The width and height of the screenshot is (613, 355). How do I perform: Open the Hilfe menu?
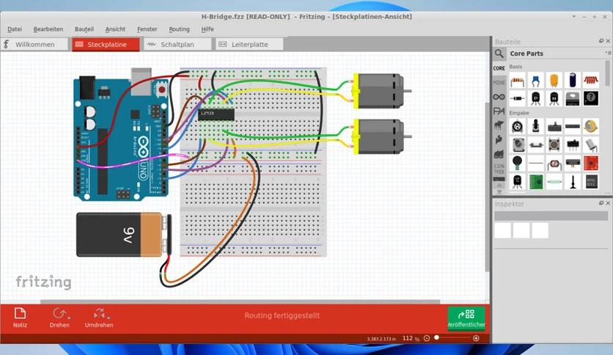pos(208,29)
